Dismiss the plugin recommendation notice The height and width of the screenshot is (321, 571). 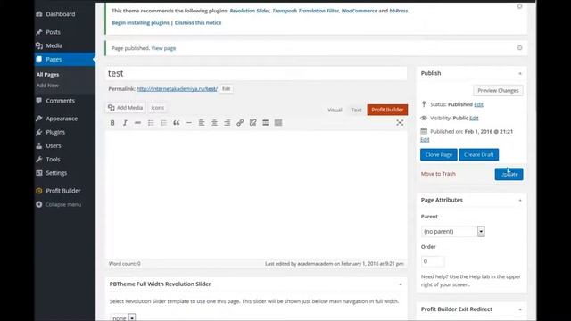(x=519, y=6)
